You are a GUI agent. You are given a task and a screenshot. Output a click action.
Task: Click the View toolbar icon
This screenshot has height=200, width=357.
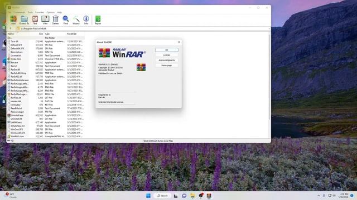[x=45, y=20]
